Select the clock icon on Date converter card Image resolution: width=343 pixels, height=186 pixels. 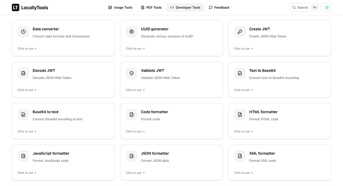23,32
